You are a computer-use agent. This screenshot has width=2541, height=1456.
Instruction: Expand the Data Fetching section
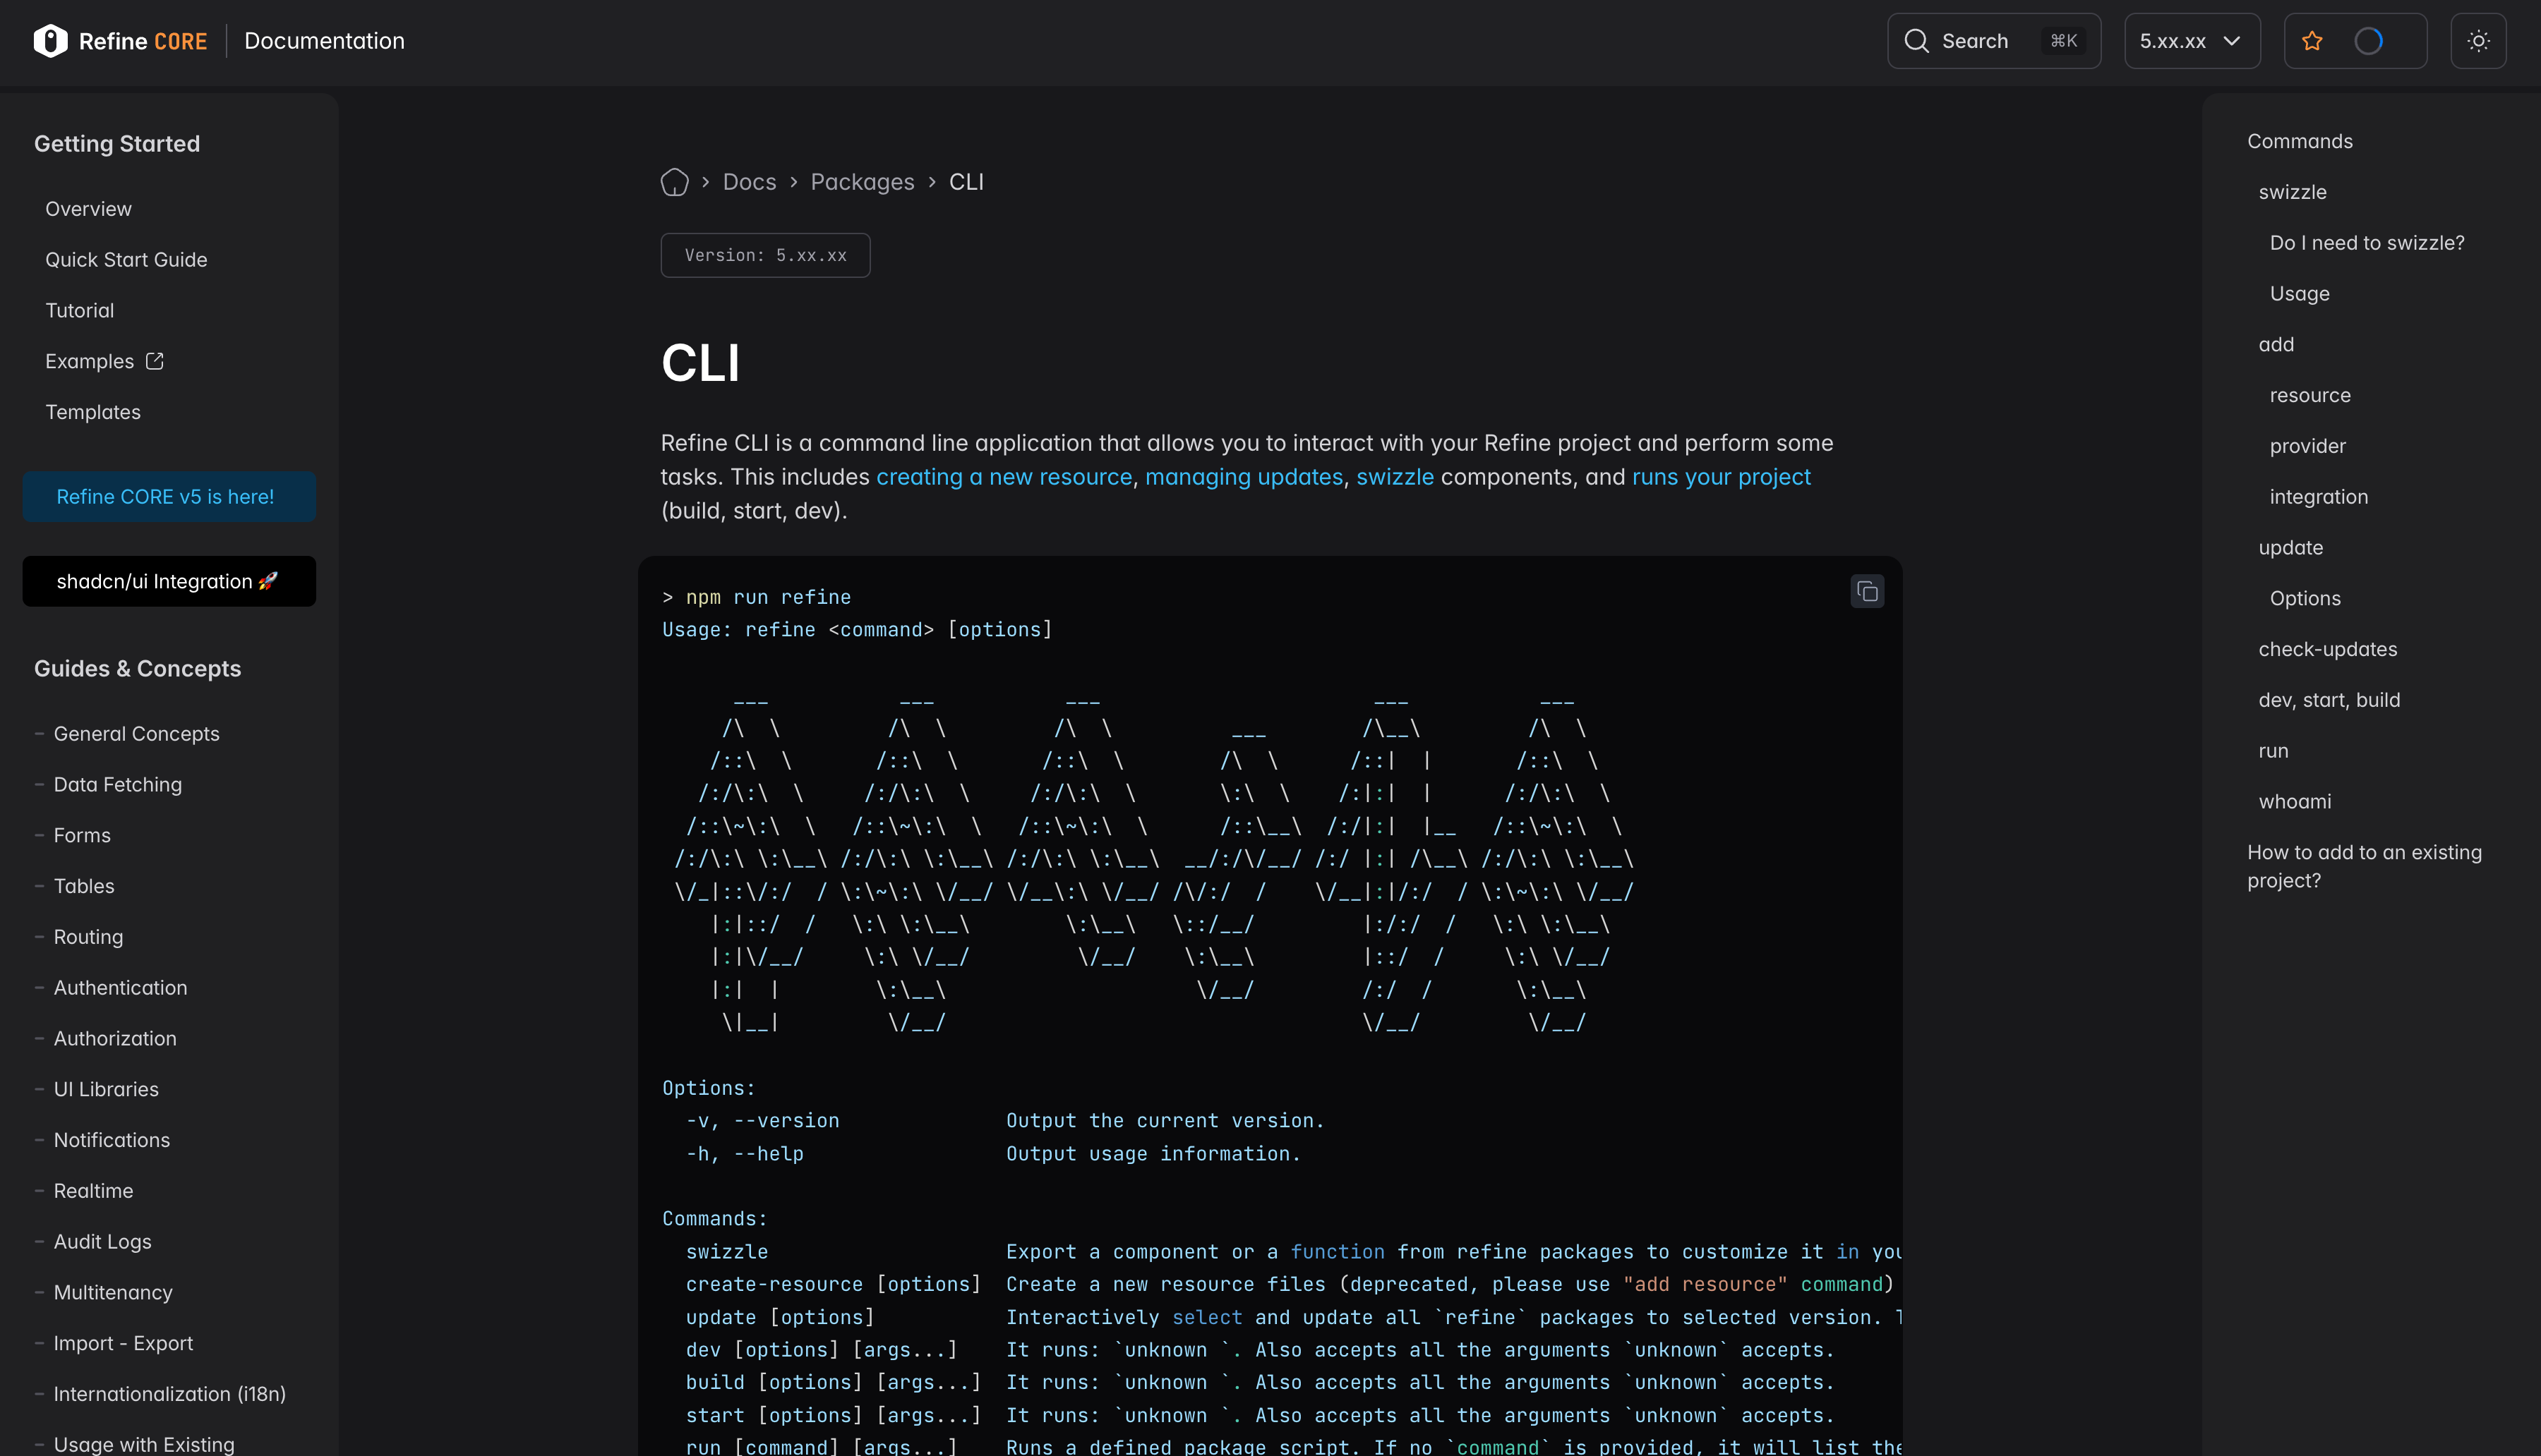pyautogui.click(x=118, y=785)
